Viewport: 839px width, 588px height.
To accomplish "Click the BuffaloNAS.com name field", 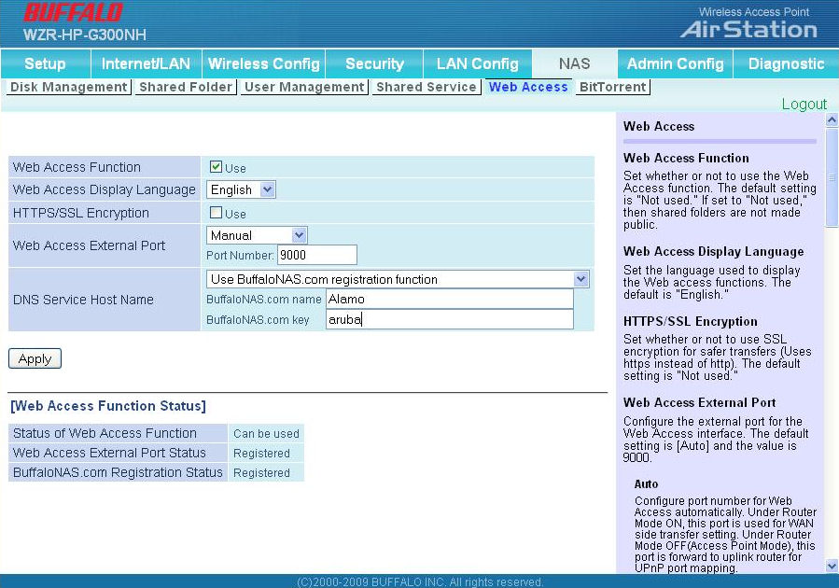I will [x=450, y=299].
